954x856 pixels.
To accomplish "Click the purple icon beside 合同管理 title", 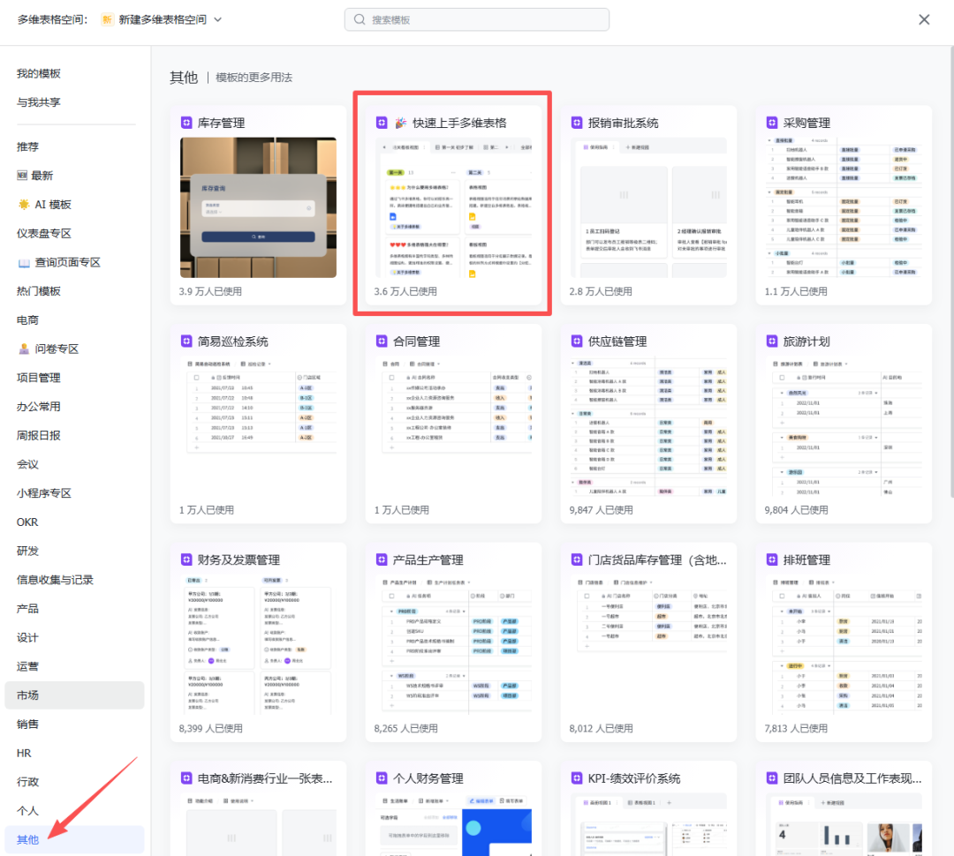I will 382,342.
